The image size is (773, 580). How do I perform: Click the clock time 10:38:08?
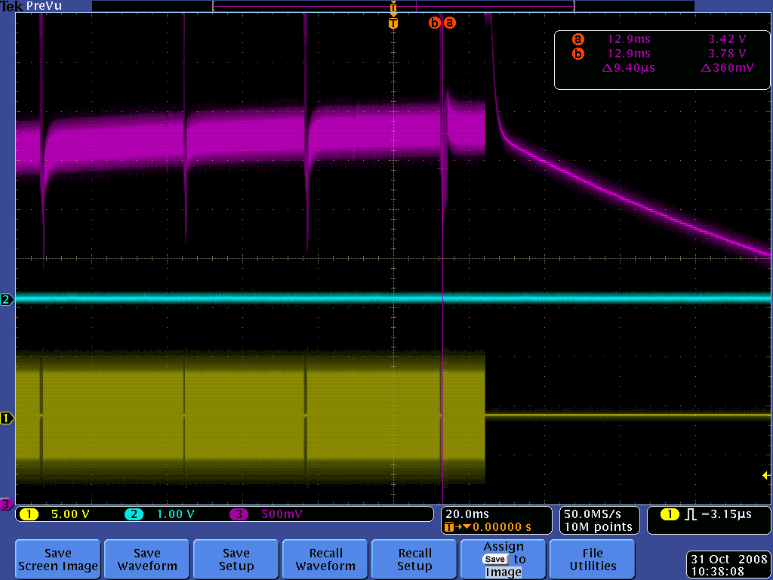click(718, 572)
